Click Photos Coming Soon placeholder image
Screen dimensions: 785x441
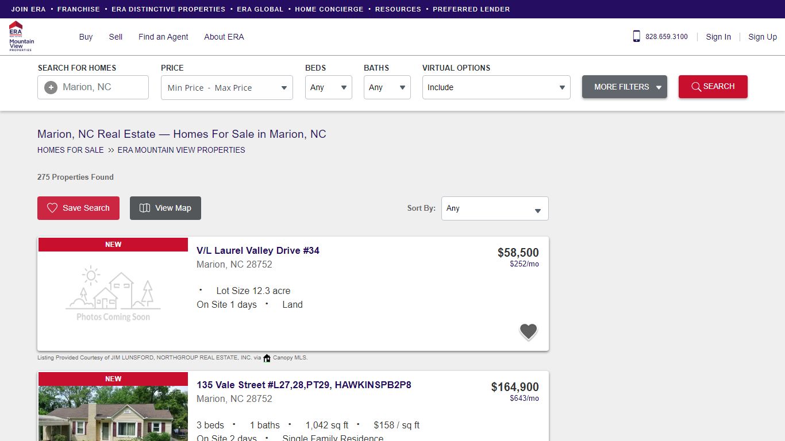pos(113,293)
